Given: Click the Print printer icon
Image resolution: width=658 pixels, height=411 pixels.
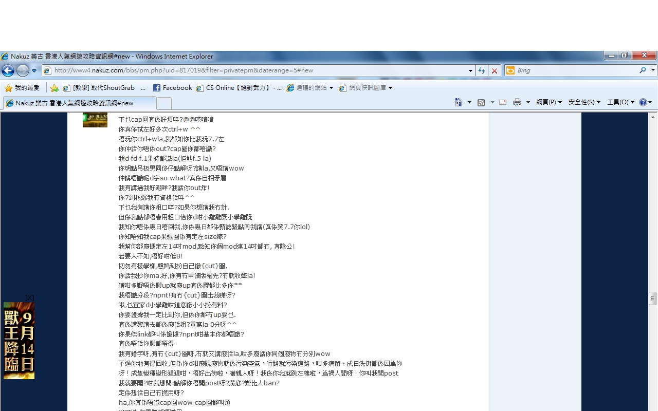Looking at the screenshot, I should click(517, 102).
